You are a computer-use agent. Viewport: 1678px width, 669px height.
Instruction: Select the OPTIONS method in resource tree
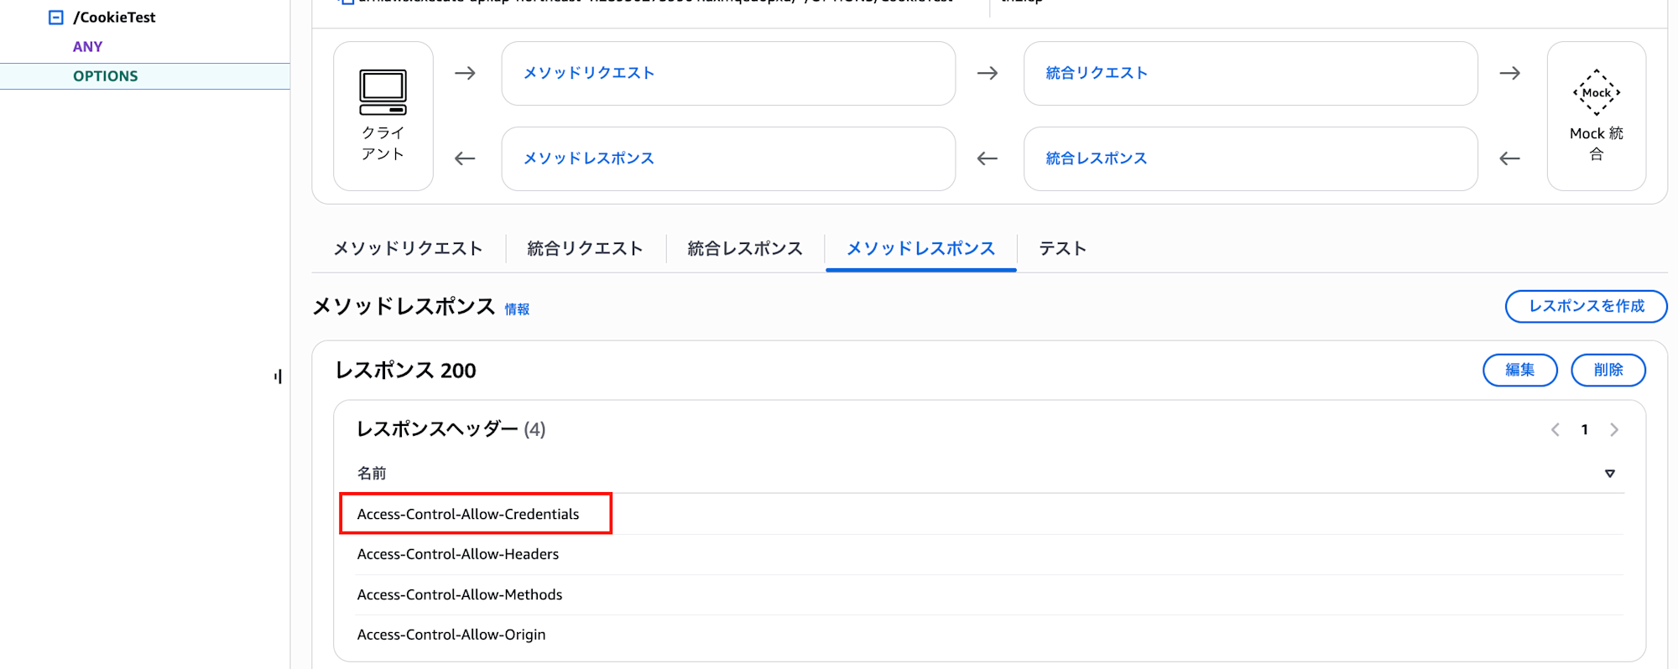point(105,76)
